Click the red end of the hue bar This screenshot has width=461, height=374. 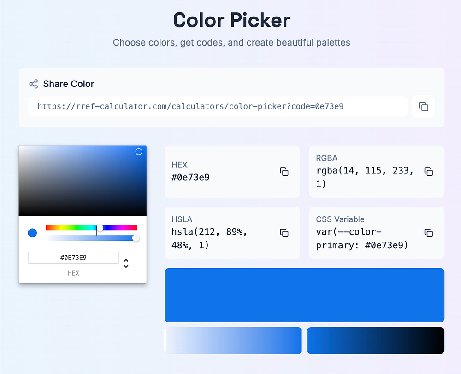click(48, 228)
